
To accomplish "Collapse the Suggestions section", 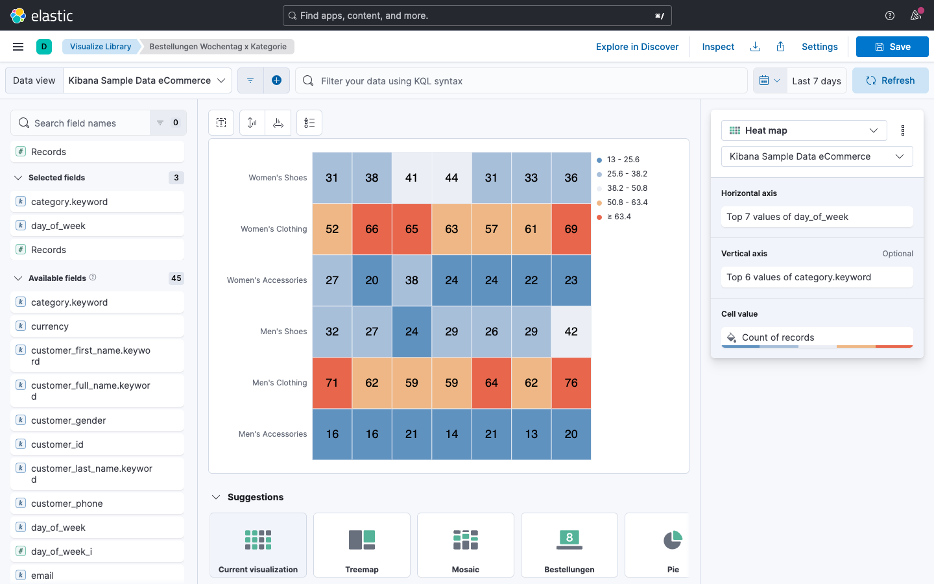I will pos(216,497).
